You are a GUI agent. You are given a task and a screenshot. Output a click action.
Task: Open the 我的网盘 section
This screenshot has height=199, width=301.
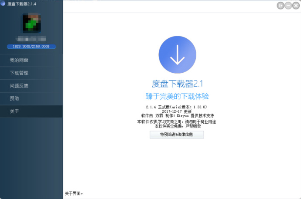click(31, 61)
